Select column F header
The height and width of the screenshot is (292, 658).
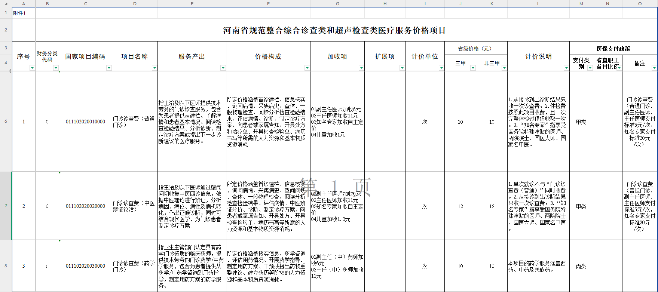[268, 4]
